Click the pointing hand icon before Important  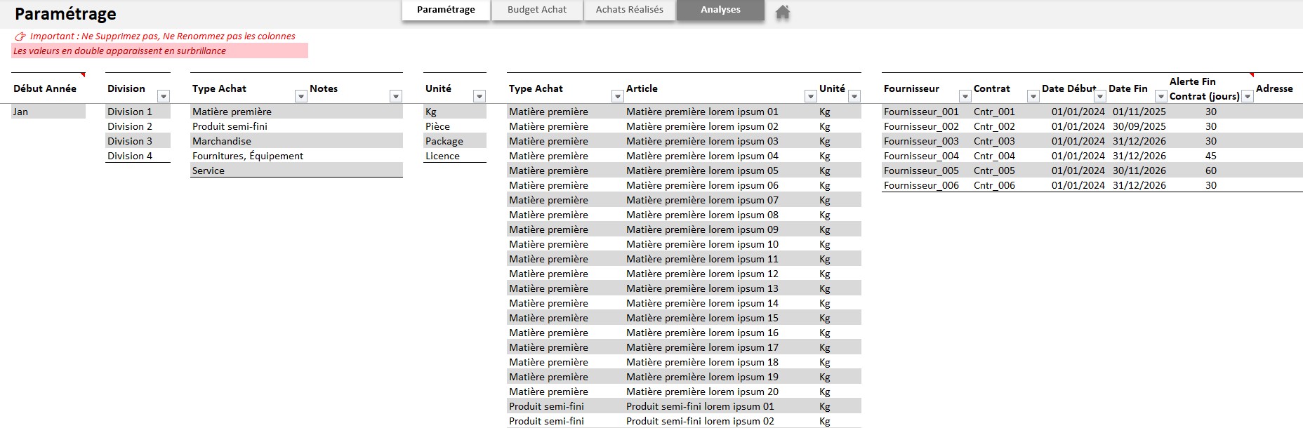tap(20, 36)
